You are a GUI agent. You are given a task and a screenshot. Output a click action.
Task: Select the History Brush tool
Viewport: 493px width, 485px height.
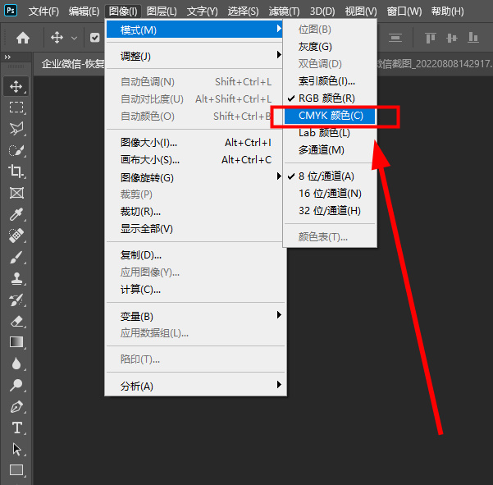click(16, 300)
